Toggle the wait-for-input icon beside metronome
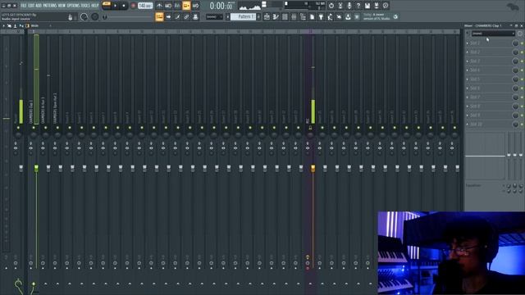Image resolution: width=525 pixels, height=295 pixels. [168, 6]
